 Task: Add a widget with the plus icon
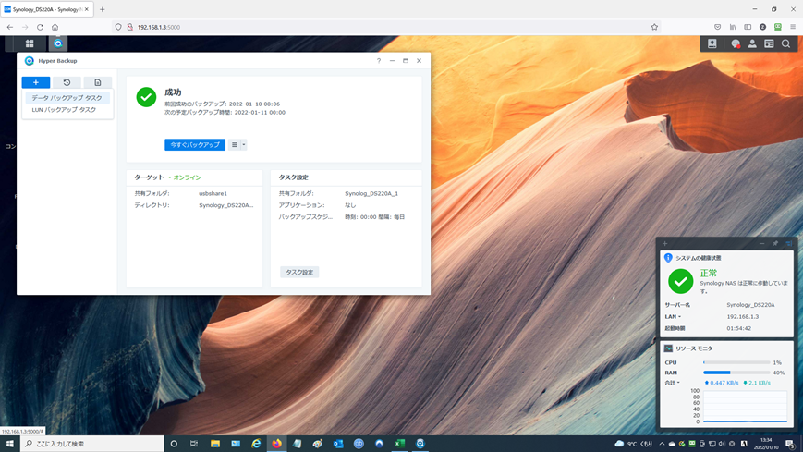(x=664, y=243)
